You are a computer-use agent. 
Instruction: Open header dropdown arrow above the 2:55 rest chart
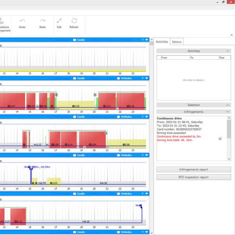click(146, 78)
